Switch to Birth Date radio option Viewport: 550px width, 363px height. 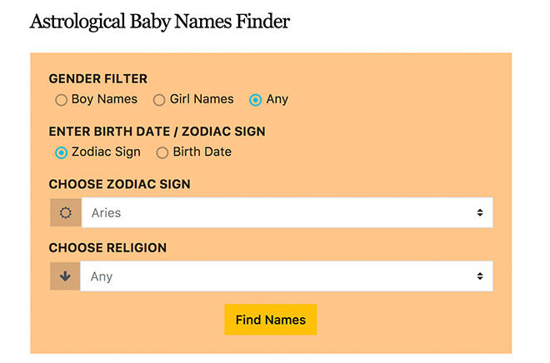[x=162, y=152]
